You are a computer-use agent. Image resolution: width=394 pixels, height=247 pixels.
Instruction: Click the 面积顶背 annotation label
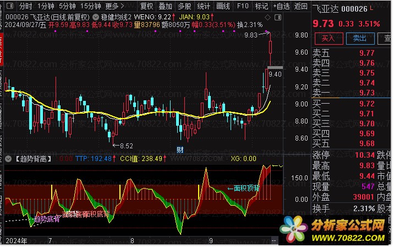tap(243, 188)
